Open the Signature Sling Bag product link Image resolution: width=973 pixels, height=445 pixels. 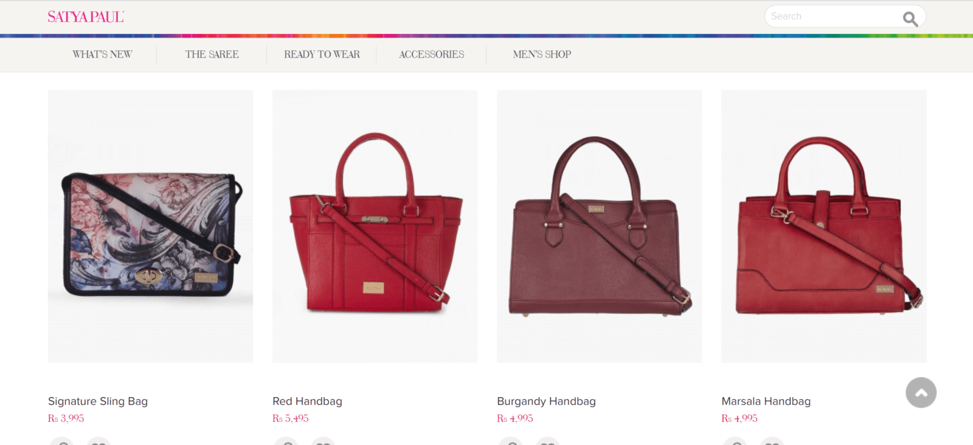pos(98,401)
